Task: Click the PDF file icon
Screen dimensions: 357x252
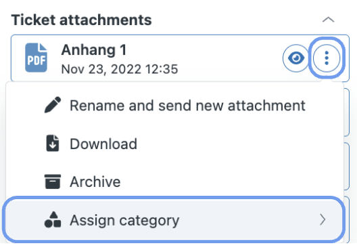Action: pos(36,58)
